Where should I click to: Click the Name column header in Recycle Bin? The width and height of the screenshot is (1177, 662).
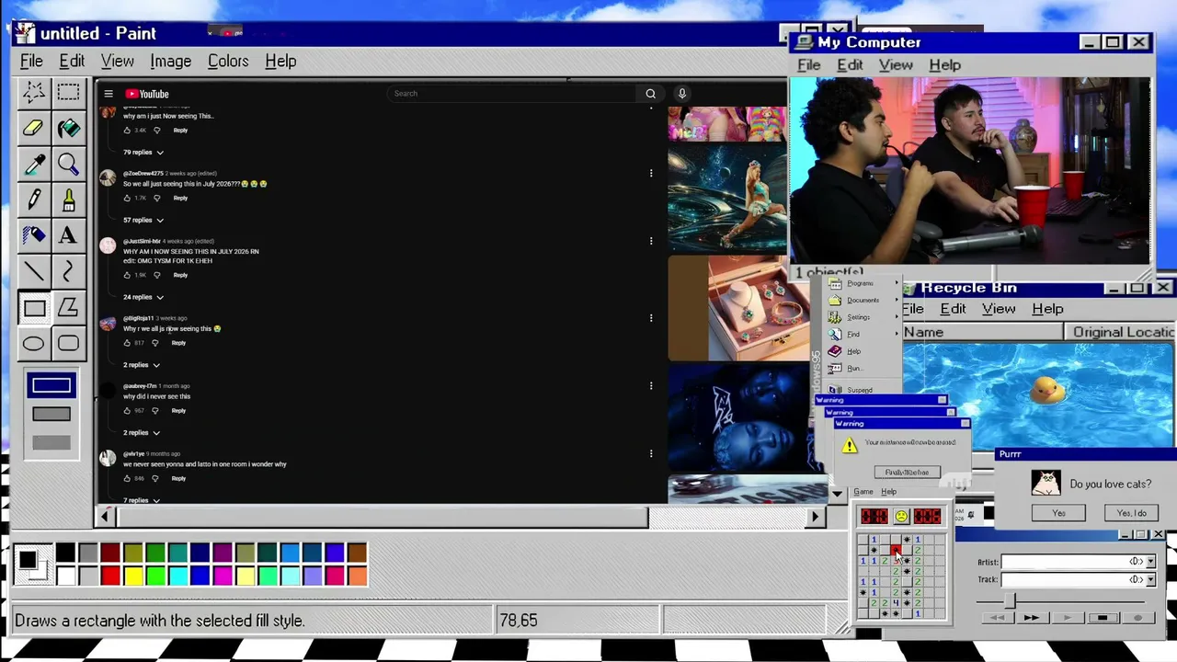tap(983, 332)
